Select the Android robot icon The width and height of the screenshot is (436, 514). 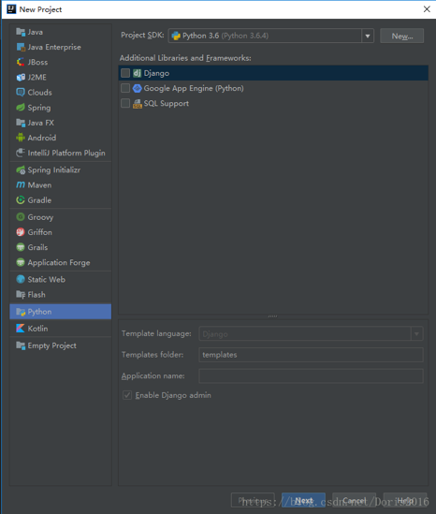pyautogui.click(x=21, y=138)
